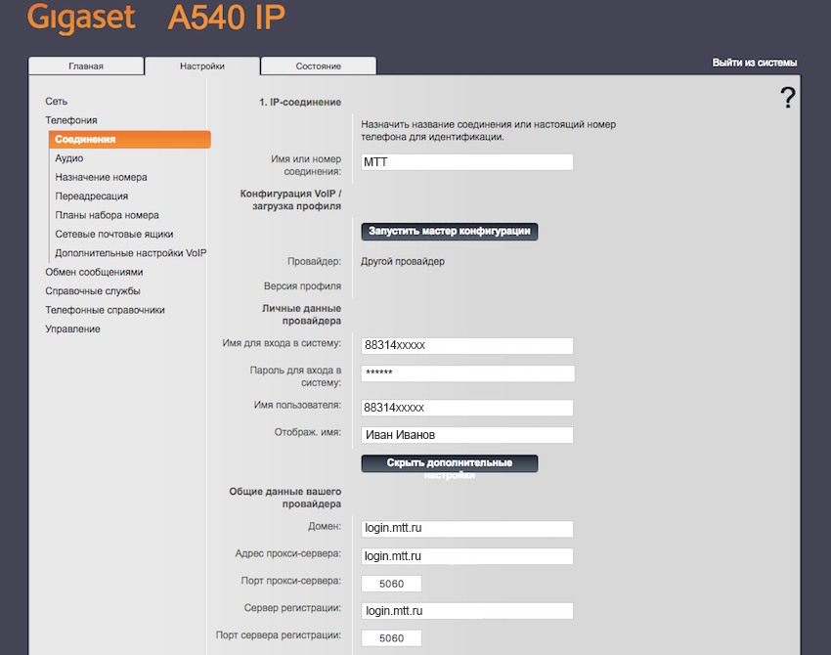Open Аудио settings in sidebar
Screen dimensions: 831x655
(69, 158)
